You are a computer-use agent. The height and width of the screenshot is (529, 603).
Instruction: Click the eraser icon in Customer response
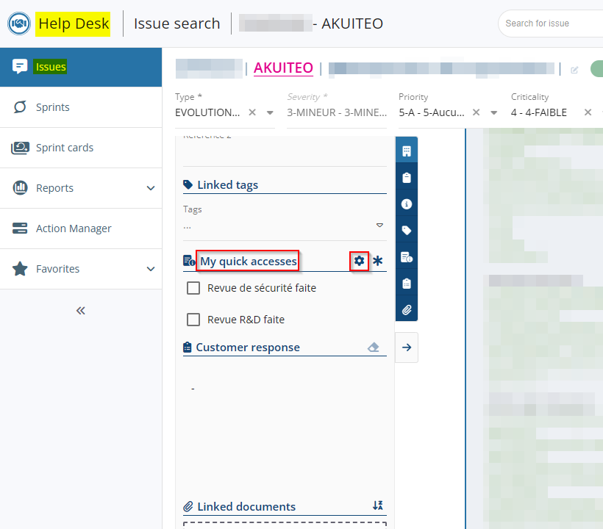374,348
